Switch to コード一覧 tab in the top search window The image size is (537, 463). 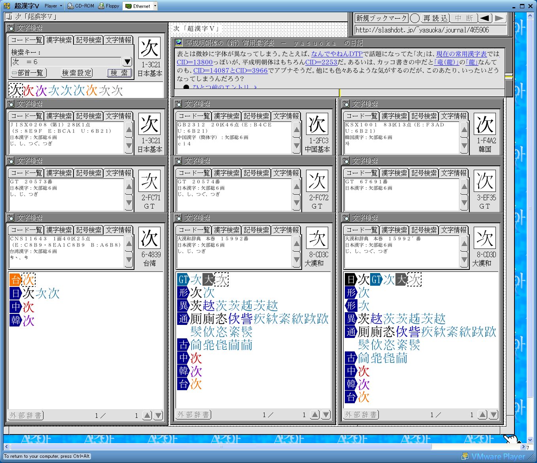pyautogui.click(x=26, y=40)
